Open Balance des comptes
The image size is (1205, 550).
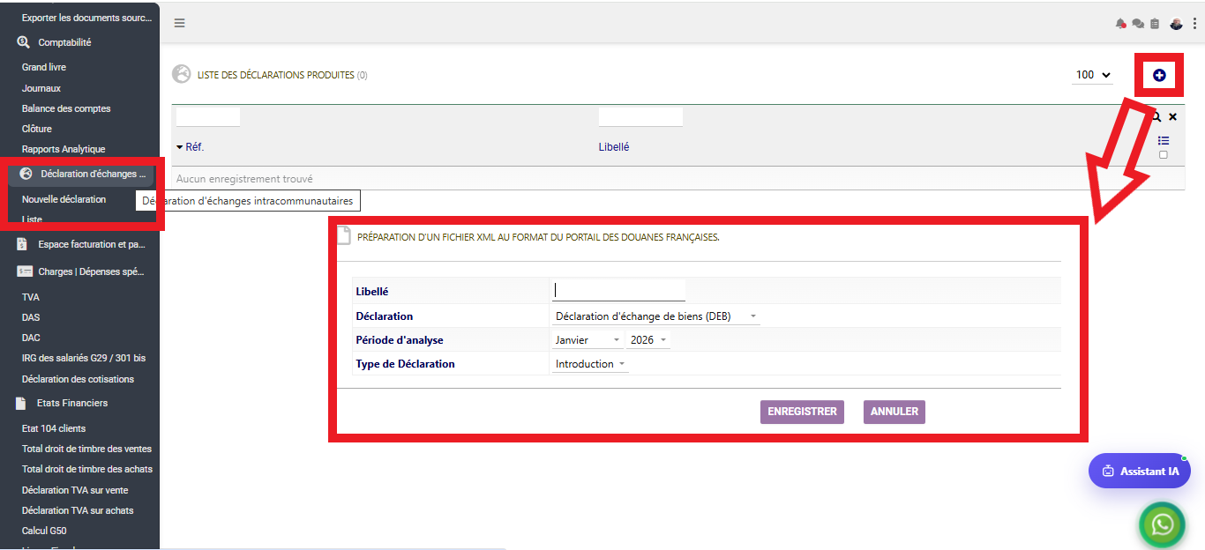click(x=66, y=108)
